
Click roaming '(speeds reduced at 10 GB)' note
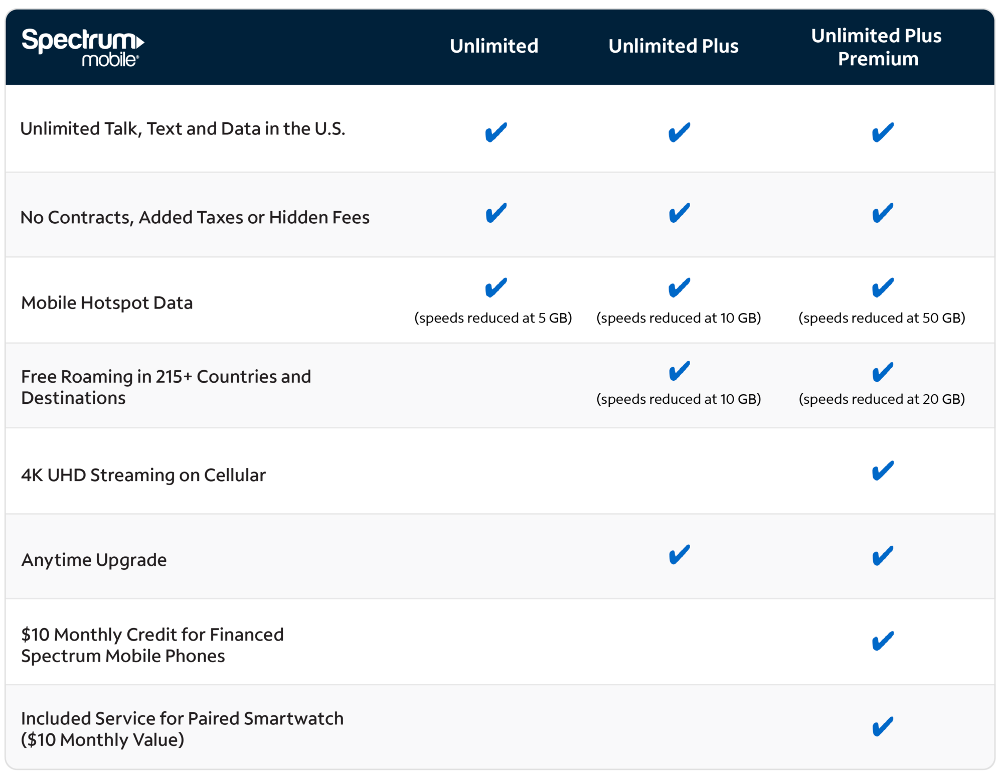click(679, 399)
